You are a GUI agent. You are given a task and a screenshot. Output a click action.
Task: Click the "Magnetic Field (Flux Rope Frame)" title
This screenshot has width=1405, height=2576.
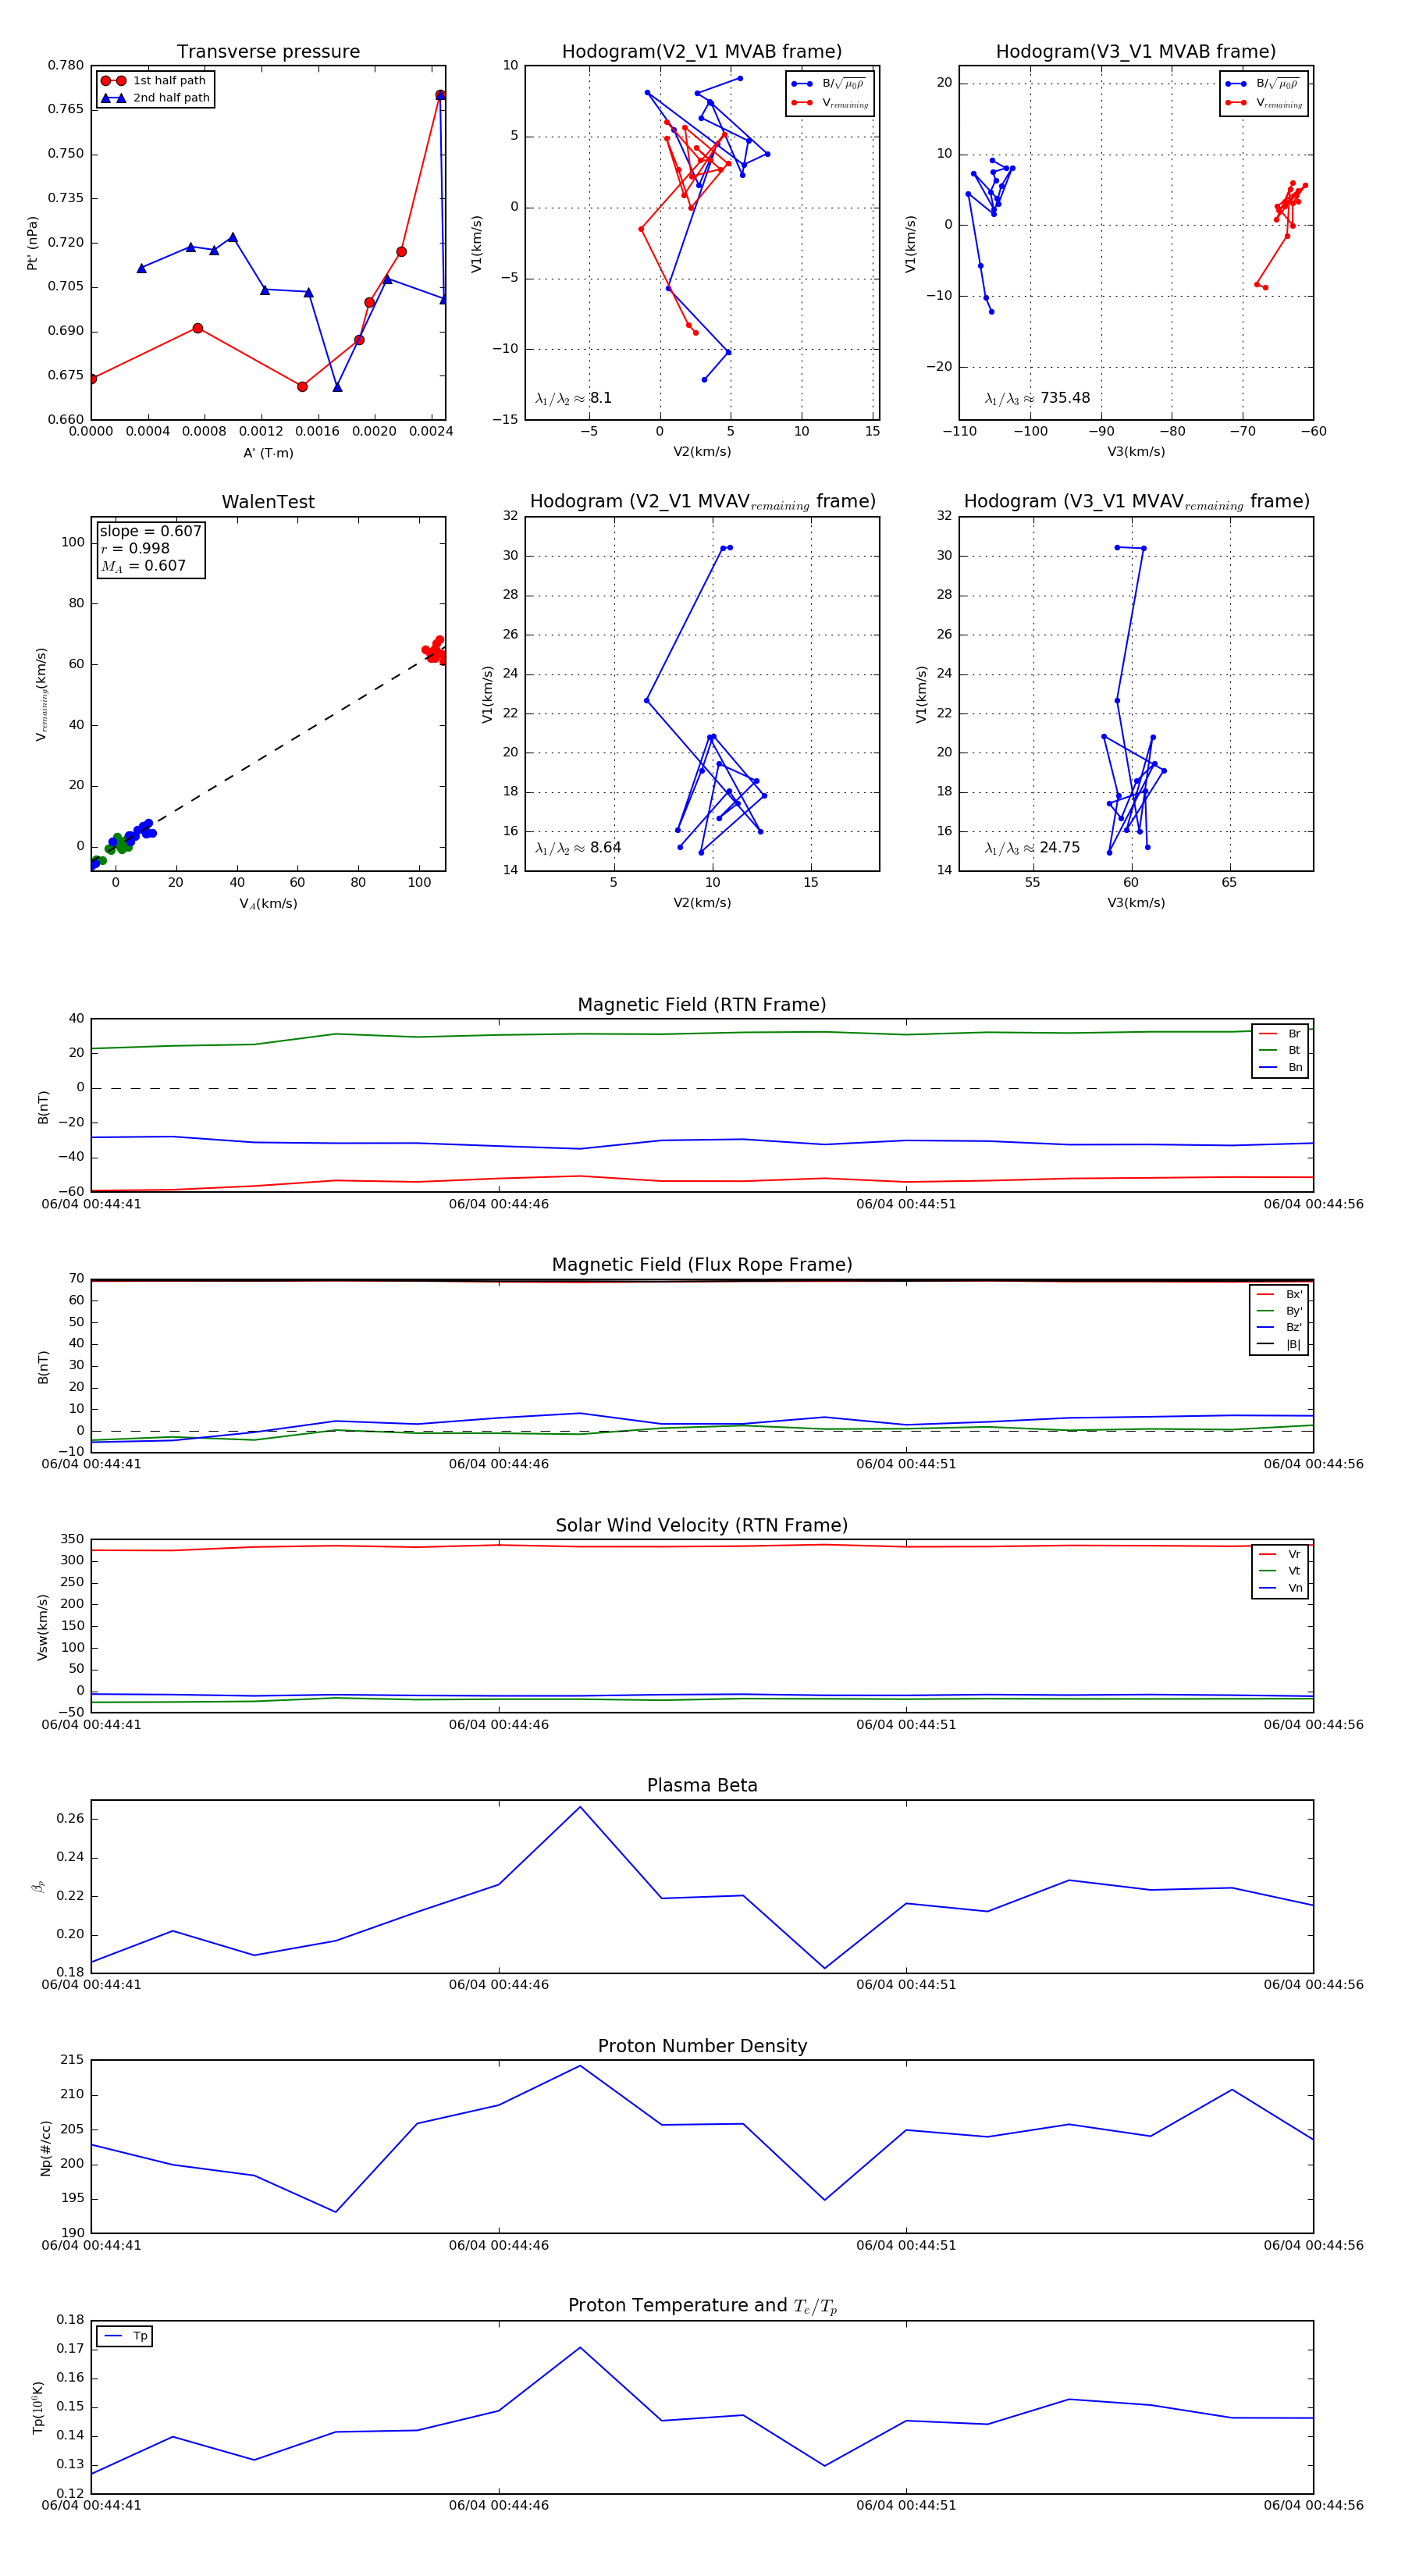point(702,1265)
